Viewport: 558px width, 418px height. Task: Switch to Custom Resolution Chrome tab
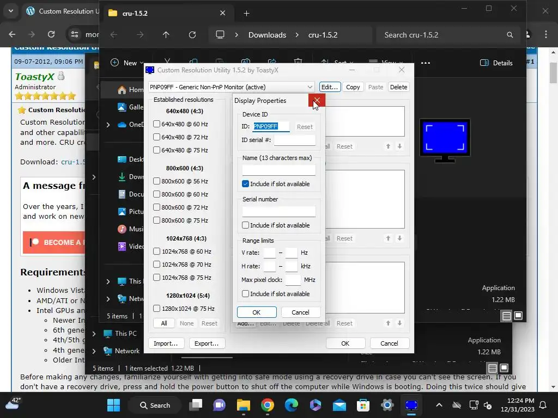[63, 11]
